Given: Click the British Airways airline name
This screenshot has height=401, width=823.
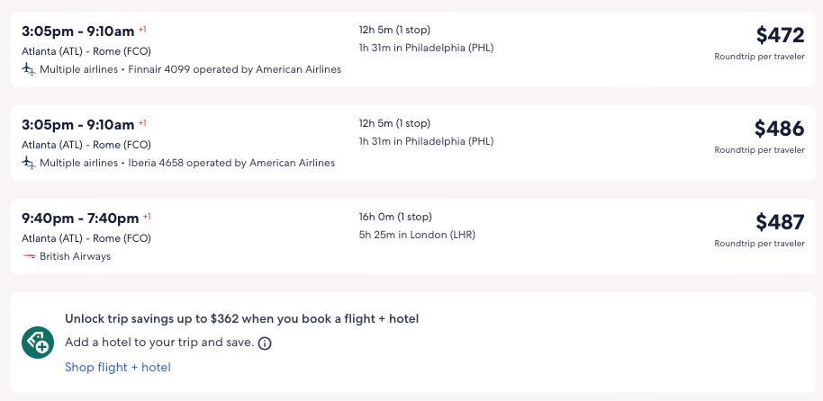Looking at the screenshot, I should click(x=75, y=256).
